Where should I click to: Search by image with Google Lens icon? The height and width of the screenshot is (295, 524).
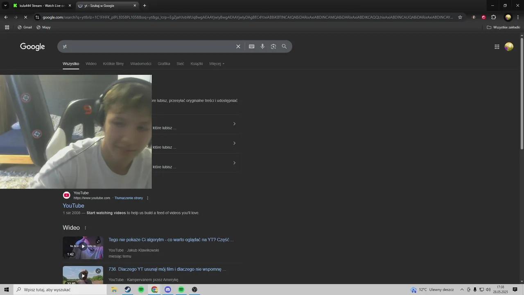pyautogui.click(x=273, y=46)
